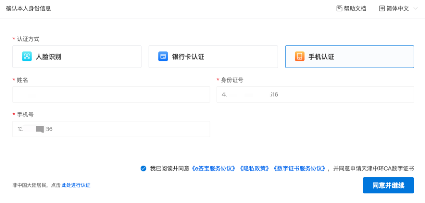Click the language icon beside 简体中文
This screenshot has width=425, height=203.
click(x=382, y=8)
